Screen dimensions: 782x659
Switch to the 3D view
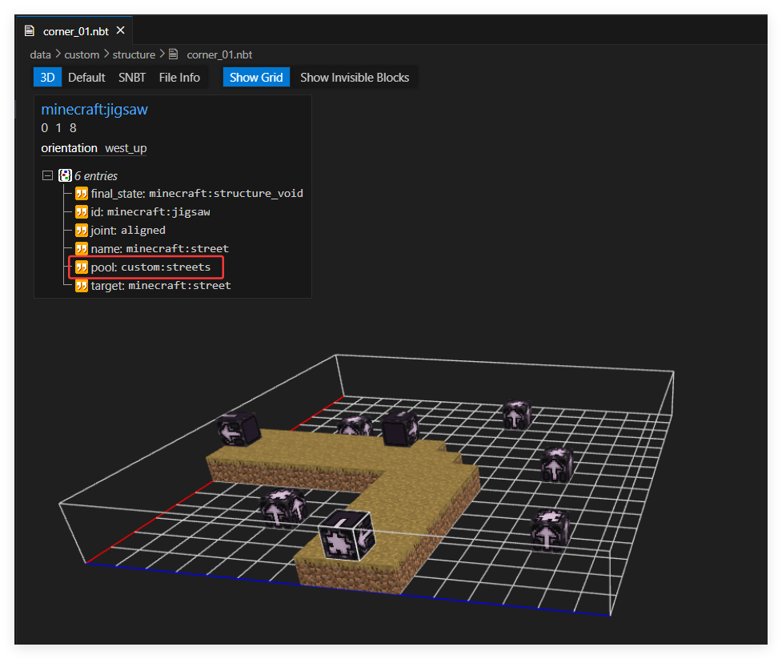[x=47, y=78]
